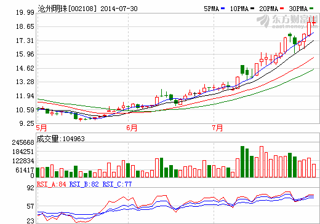Screen dimensions: 320x224
Task: Click the 92 RSI axis label
Action: coord(31,188)
